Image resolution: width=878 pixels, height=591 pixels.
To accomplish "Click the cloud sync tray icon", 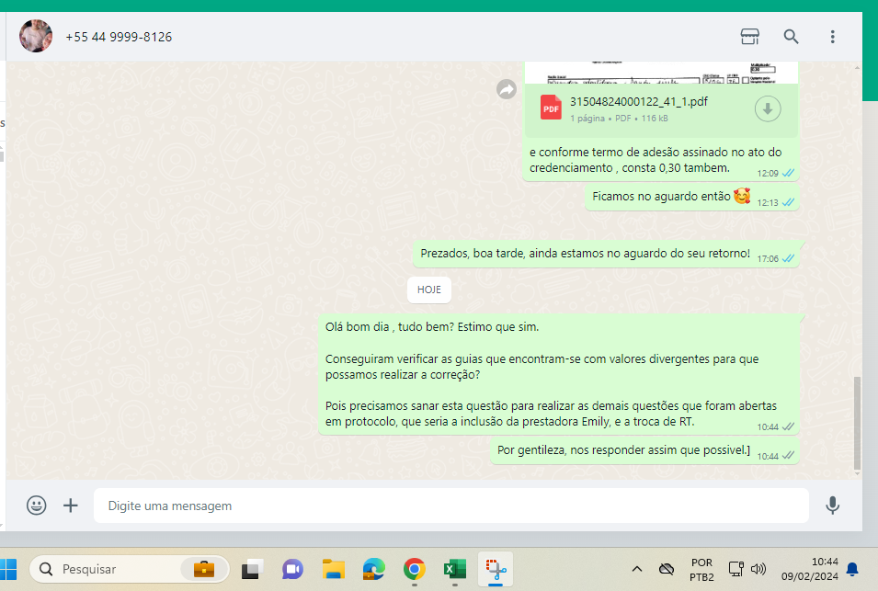I will point(667,569).
